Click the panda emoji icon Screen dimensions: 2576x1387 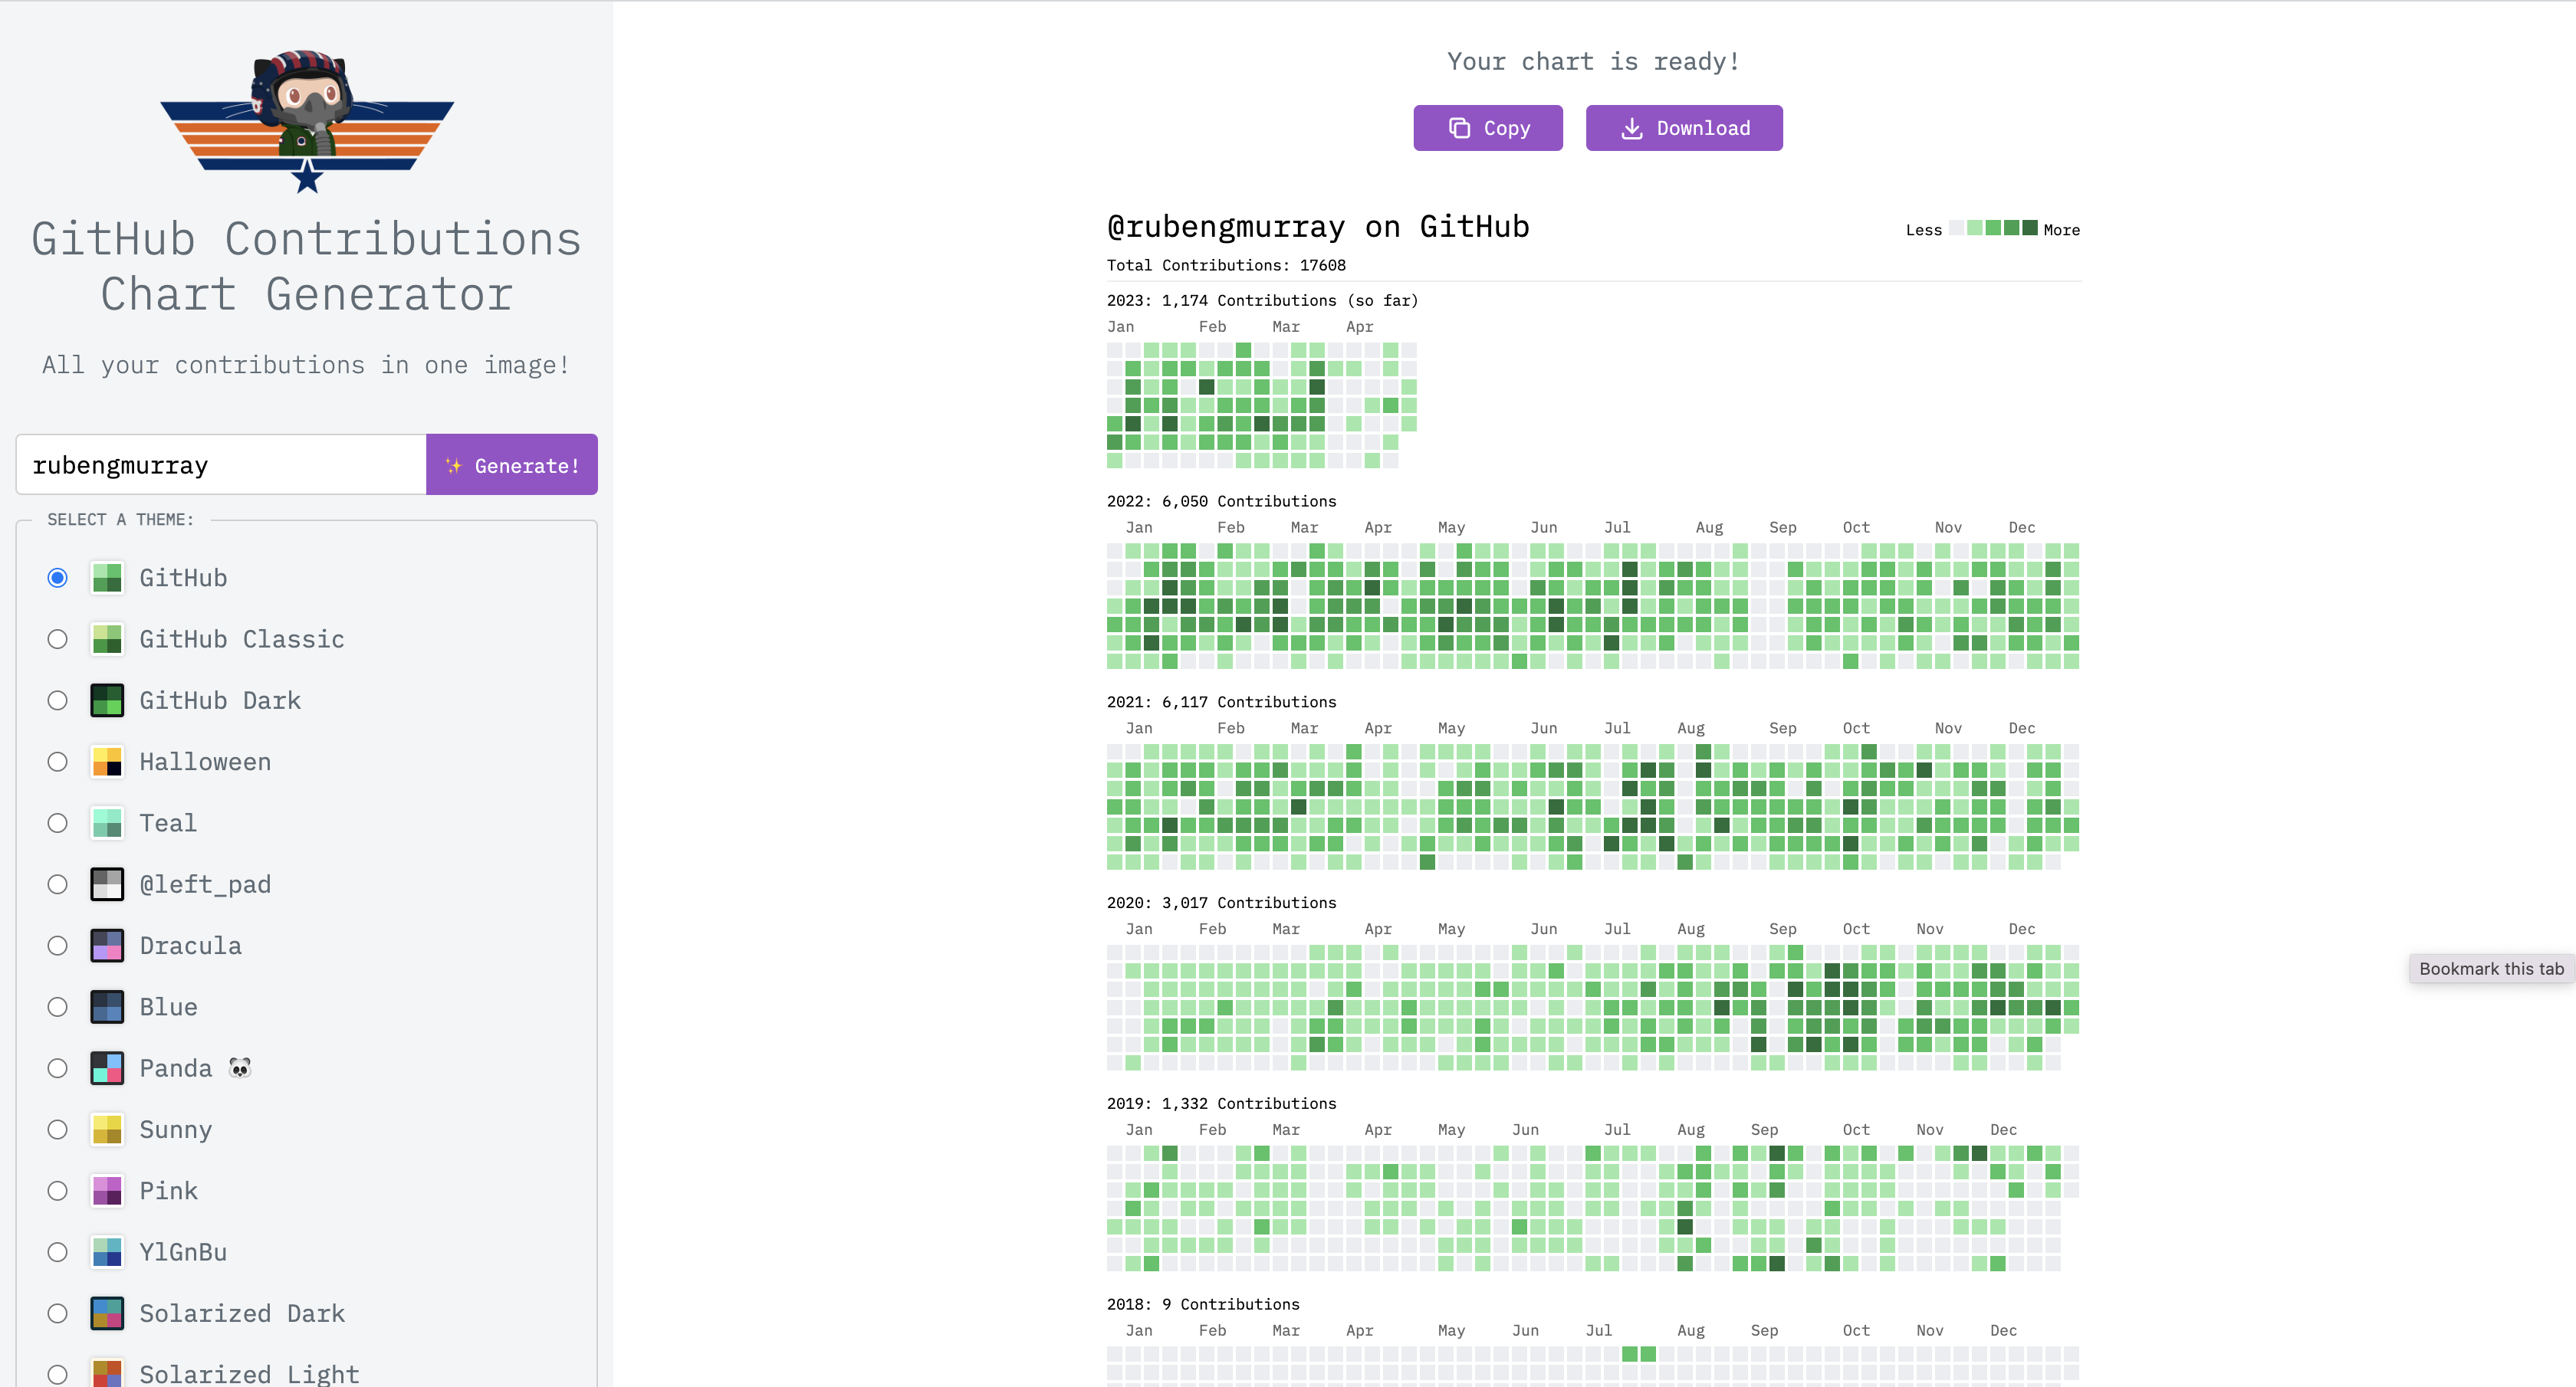point(240,1068)
